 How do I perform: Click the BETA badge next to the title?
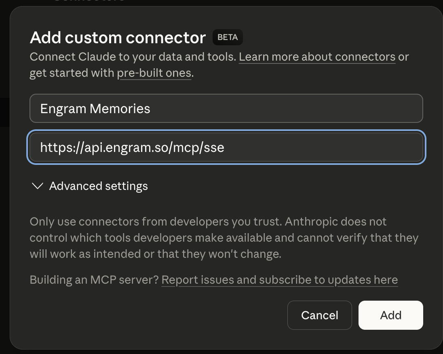pos(227,37)
